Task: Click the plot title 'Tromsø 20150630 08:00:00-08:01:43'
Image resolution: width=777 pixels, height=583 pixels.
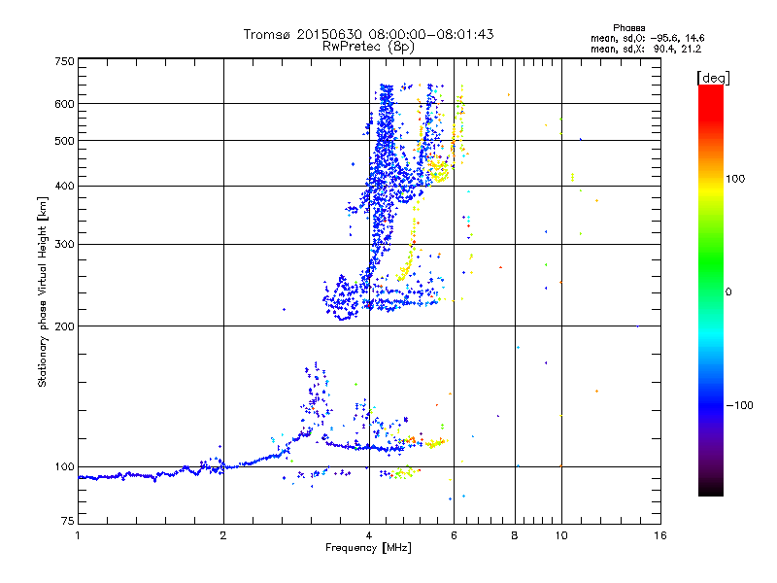Action: point(368,34)
